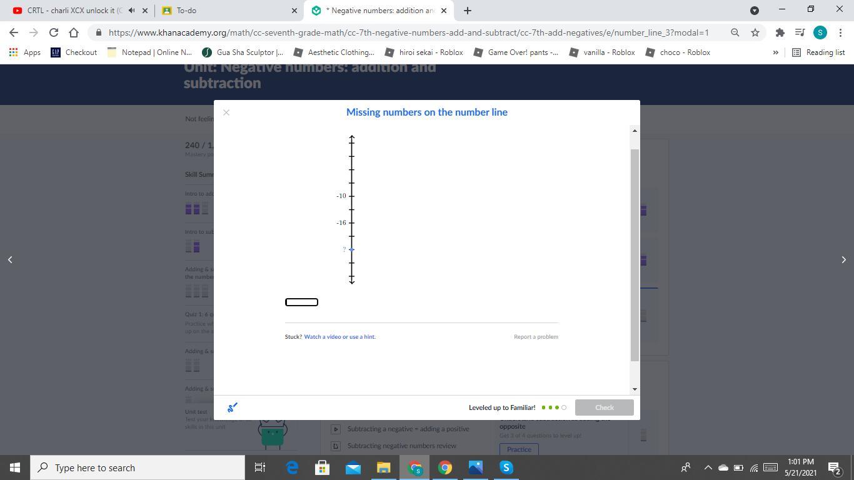Image resolution: width=854 pixels, height=480 pixels.
Task: Go to the previous exercise arrow
Action: click(x=10, y=259)
